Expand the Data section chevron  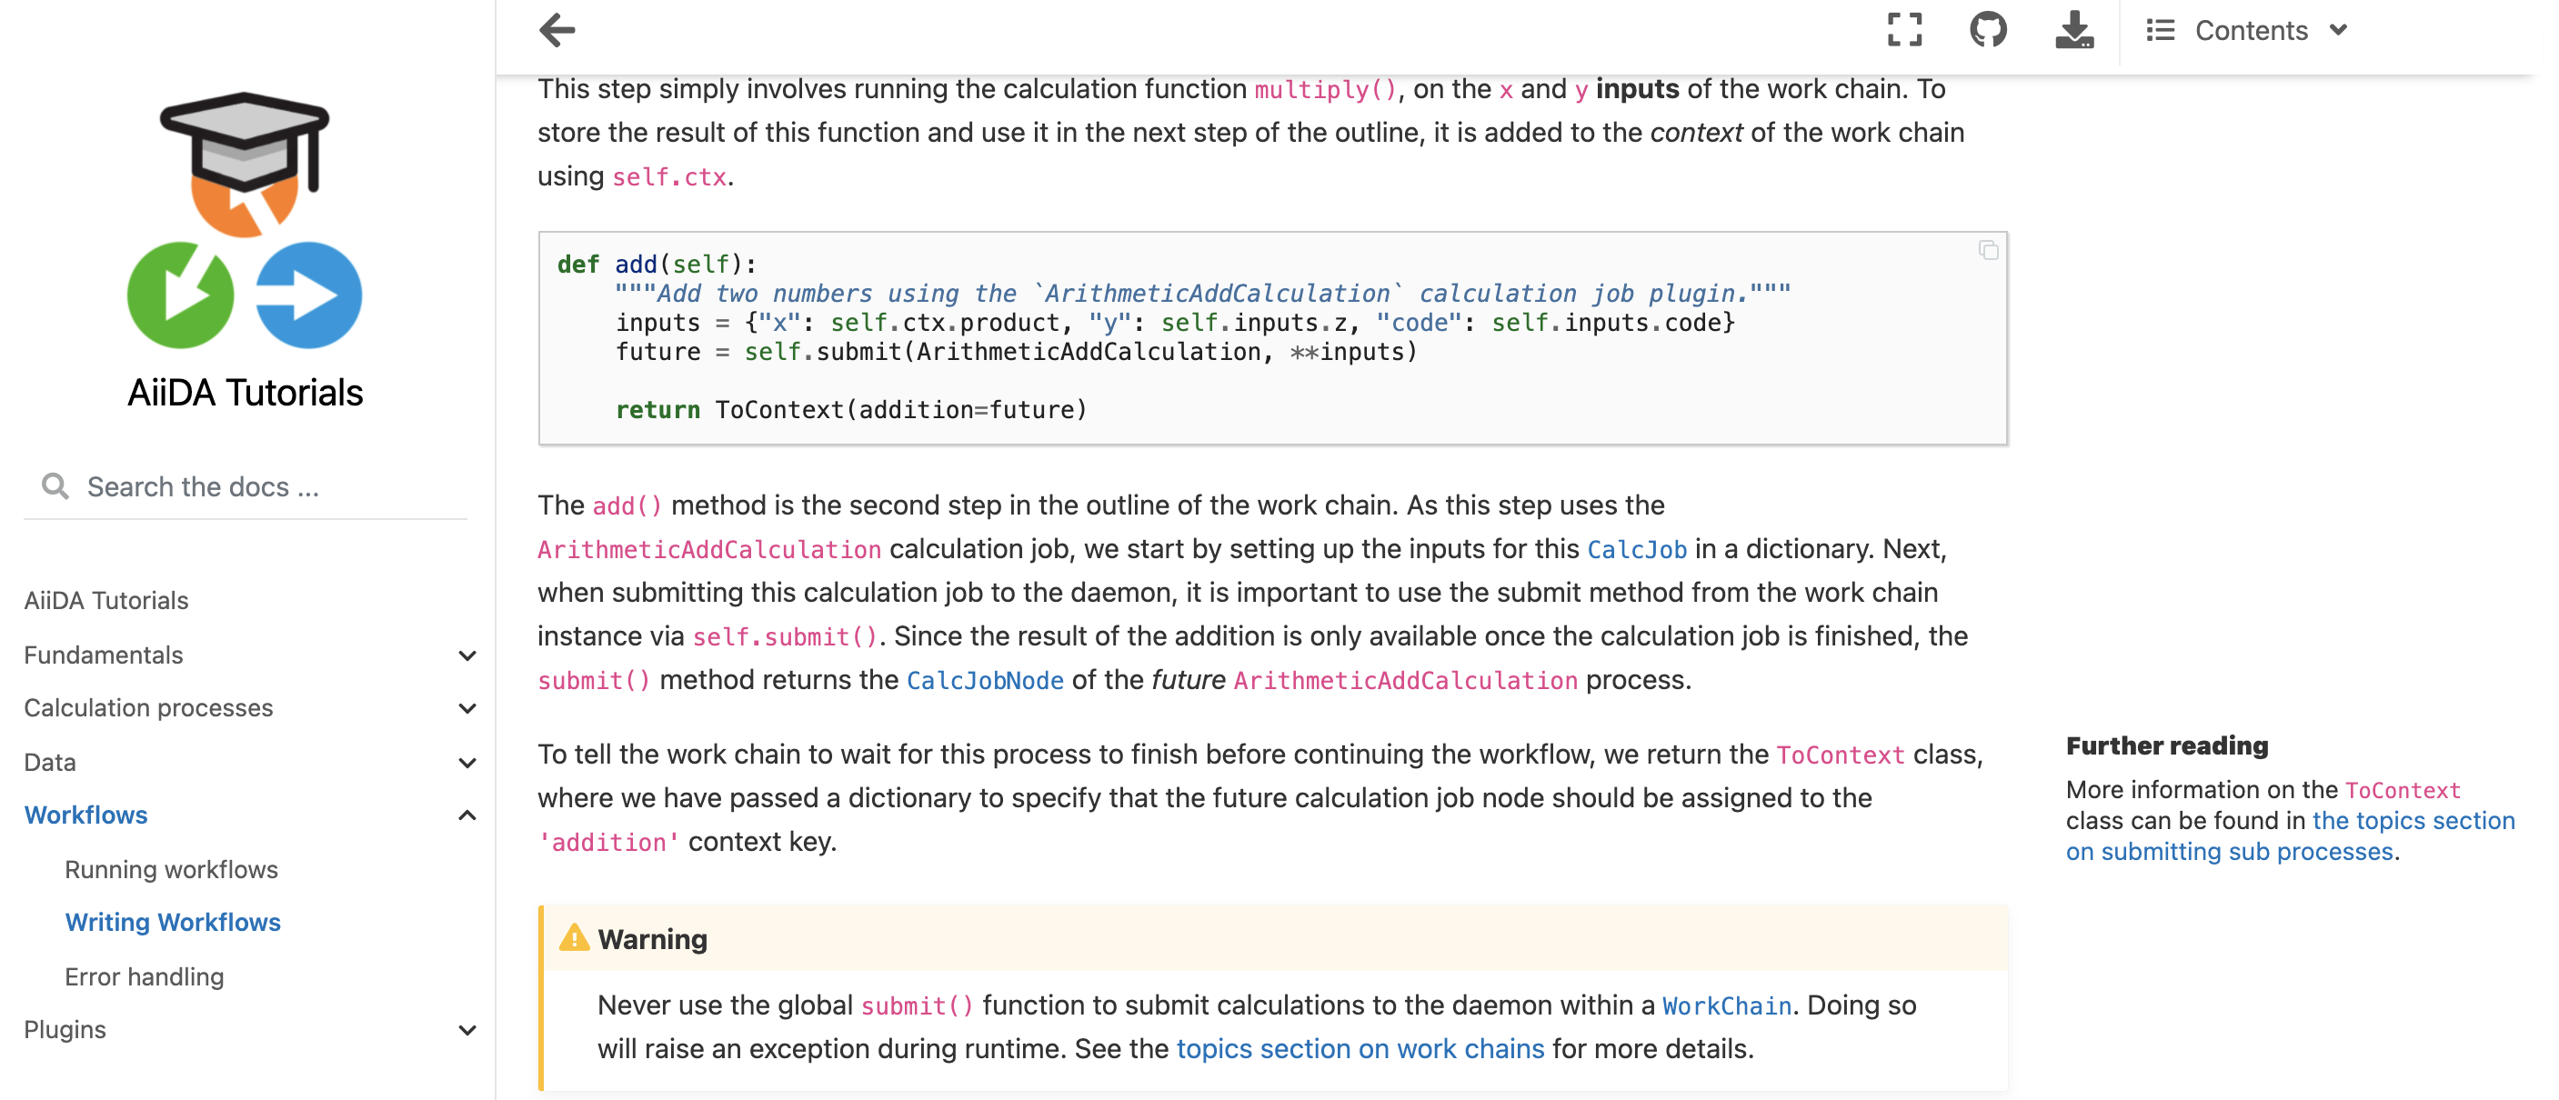467,762
